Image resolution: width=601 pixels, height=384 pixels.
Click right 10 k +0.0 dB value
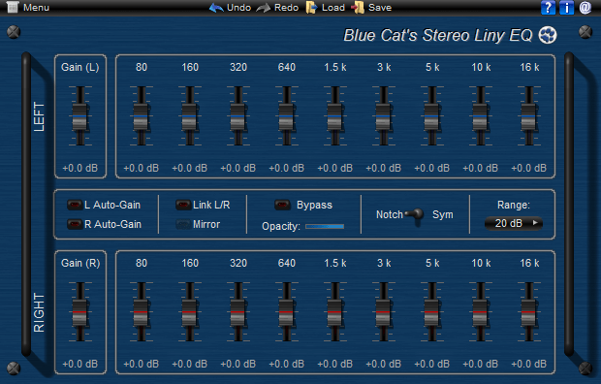481,364
